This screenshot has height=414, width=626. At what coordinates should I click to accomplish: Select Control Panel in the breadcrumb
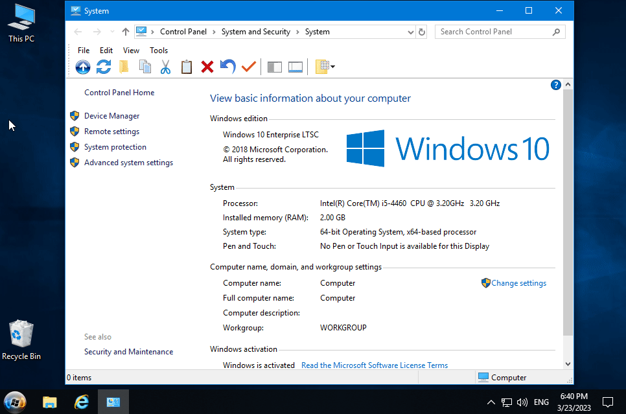183,32
